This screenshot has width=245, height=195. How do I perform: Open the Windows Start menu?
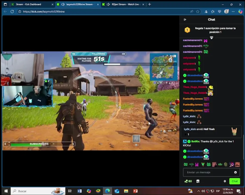pyautogui.click(x=6, y=191)
